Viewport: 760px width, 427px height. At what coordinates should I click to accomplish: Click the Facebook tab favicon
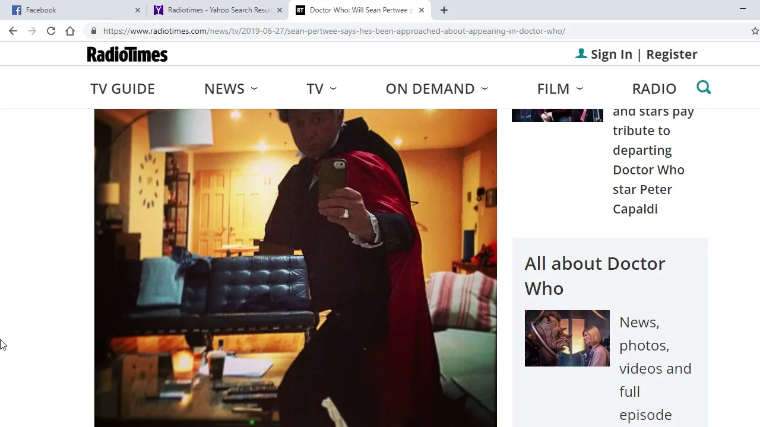17,10
